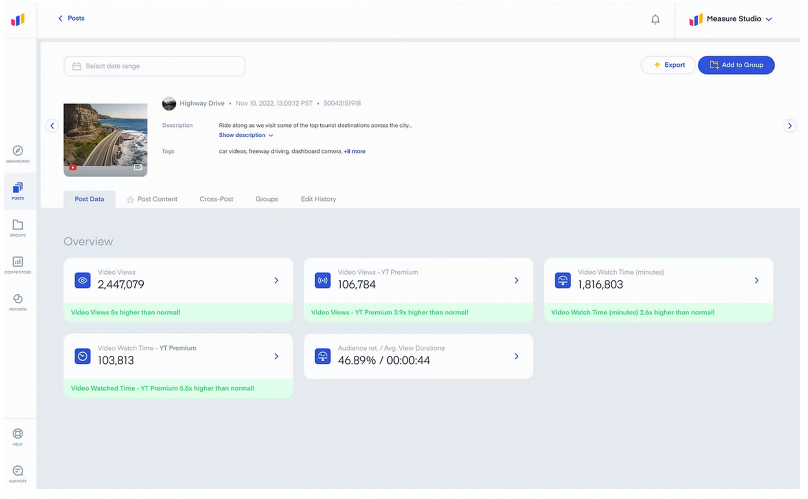Click the camera icon on video thumbnail
This screenshot has height=499, width=808.
(x=138, y=167)
